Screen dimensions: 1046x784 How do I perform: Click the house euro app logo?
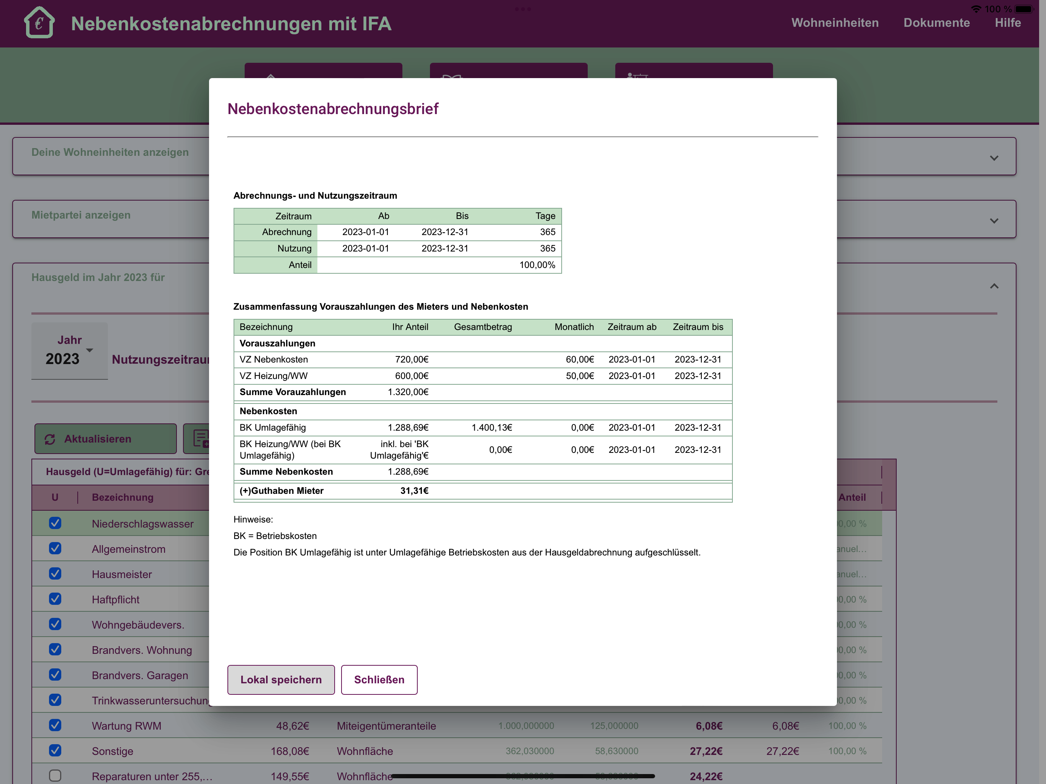[x=39, y=22]
